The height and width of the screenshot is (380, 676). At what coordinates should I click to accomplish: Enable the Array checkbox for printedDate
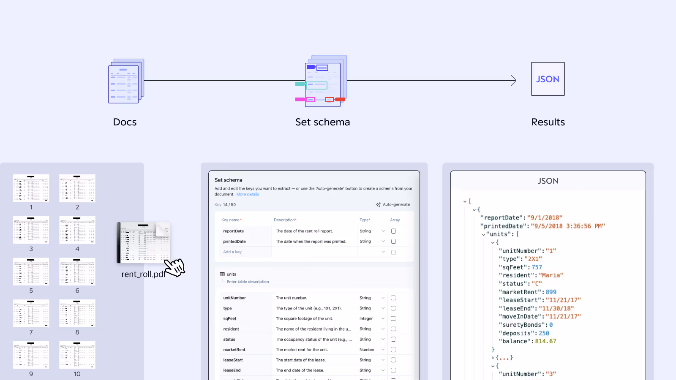point(393,241)
